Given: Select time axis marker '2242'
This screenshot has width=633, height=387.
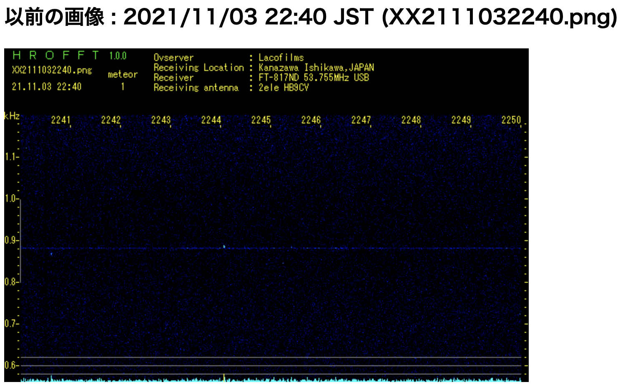Looking at the screenshot, I should [x=111, y=120].
